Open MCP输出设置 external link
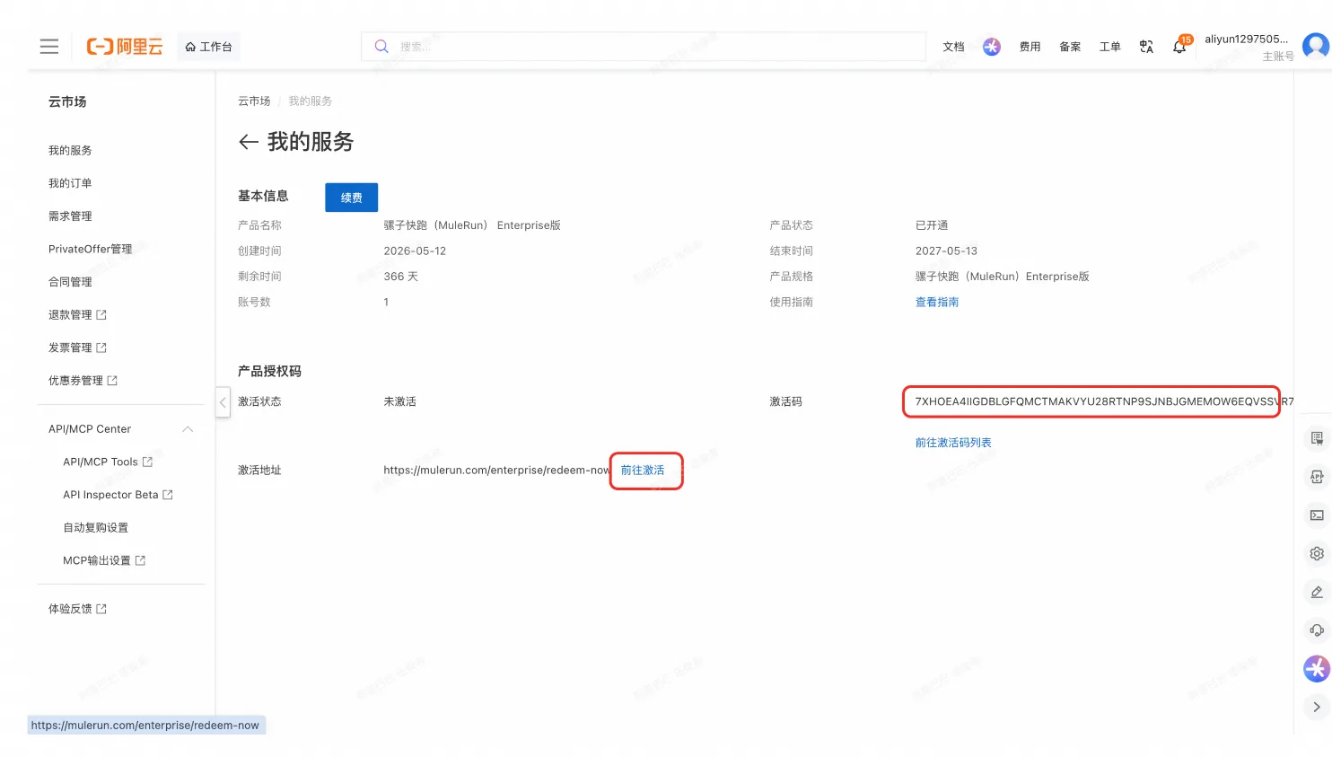The height and width of the screenshot is (757, 1332). 104,561
